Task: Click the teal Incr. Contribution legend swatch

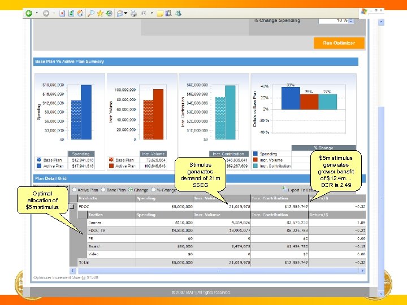Action: click(256, 165)
